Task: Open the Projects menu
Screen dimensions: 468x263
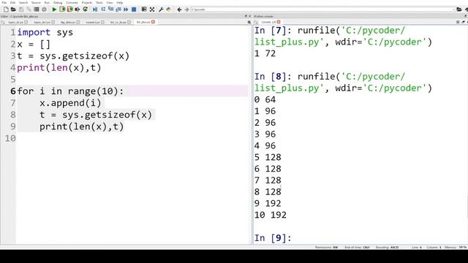Action: point(87,3)
